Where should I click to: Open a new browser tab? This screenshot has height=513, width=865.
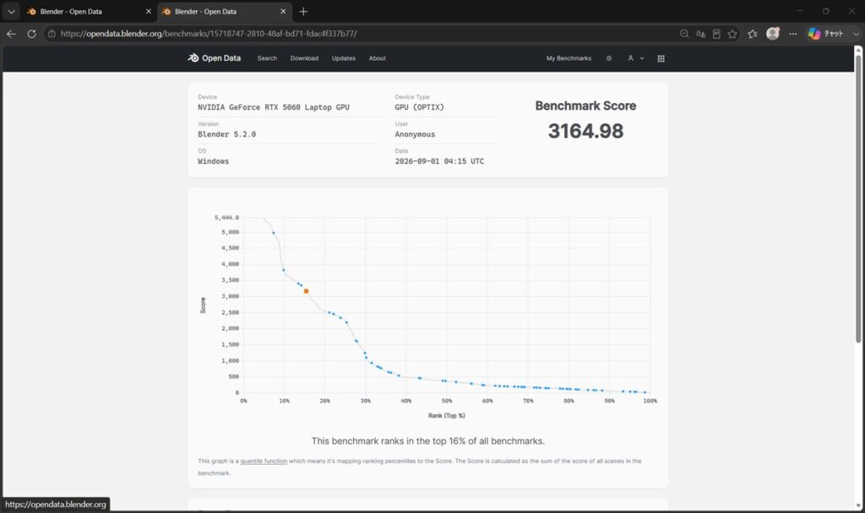(x=303, y=12)
